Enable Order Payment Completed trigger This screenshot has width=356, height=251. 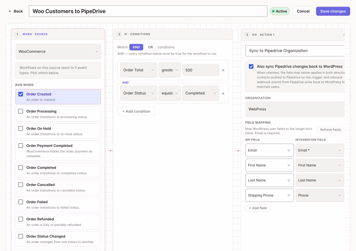21,145
